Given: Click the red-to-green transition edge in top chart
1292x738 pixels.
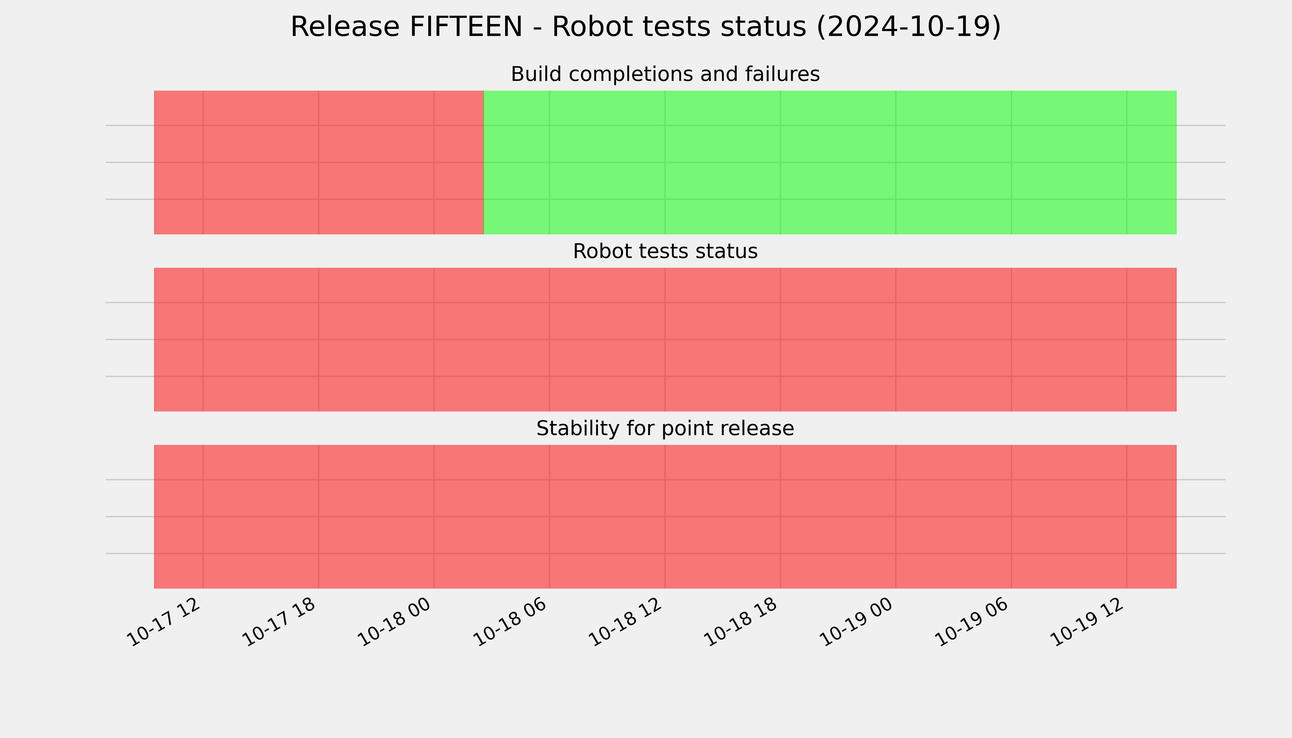Looking at the screenshot, I should pos(484,162).
